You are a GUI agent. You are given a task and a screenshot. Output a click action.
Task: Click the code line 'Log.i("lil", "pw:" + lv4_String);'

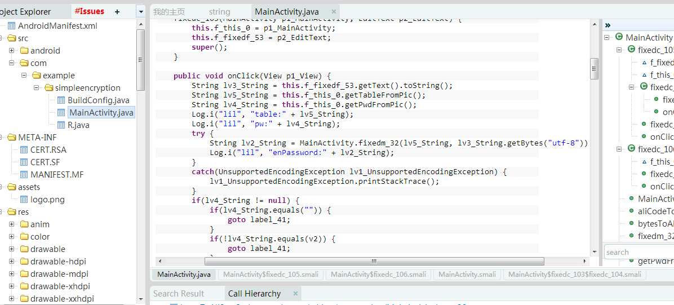tap(265, 124)
